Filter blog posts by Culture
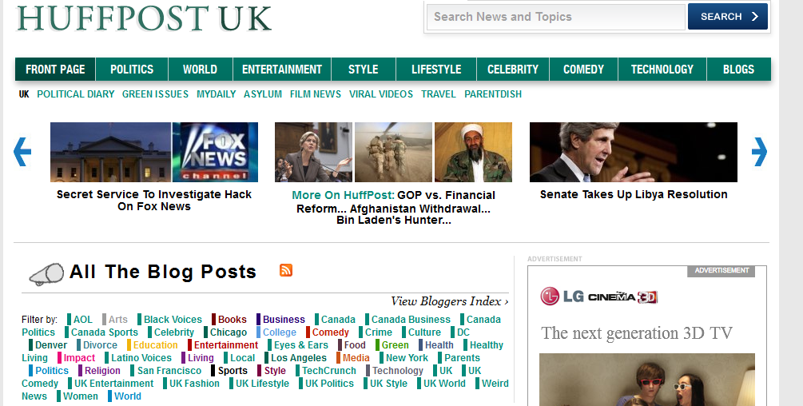The height and width of the screenshot is (406, 803). 424,332
